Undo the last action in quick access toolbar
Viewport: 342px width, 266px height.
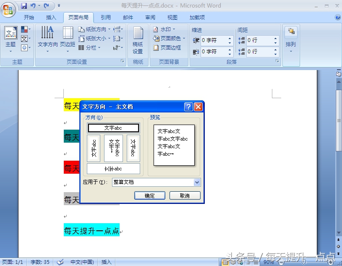coord(33,6)
